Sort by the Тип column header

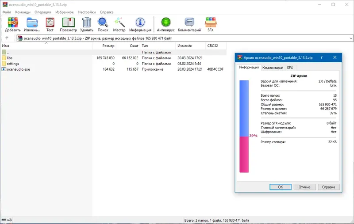(158, 46)
